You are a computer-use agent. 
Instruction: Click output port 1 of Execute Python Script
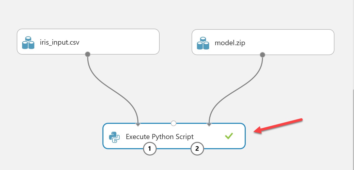[x=150, y=149]
